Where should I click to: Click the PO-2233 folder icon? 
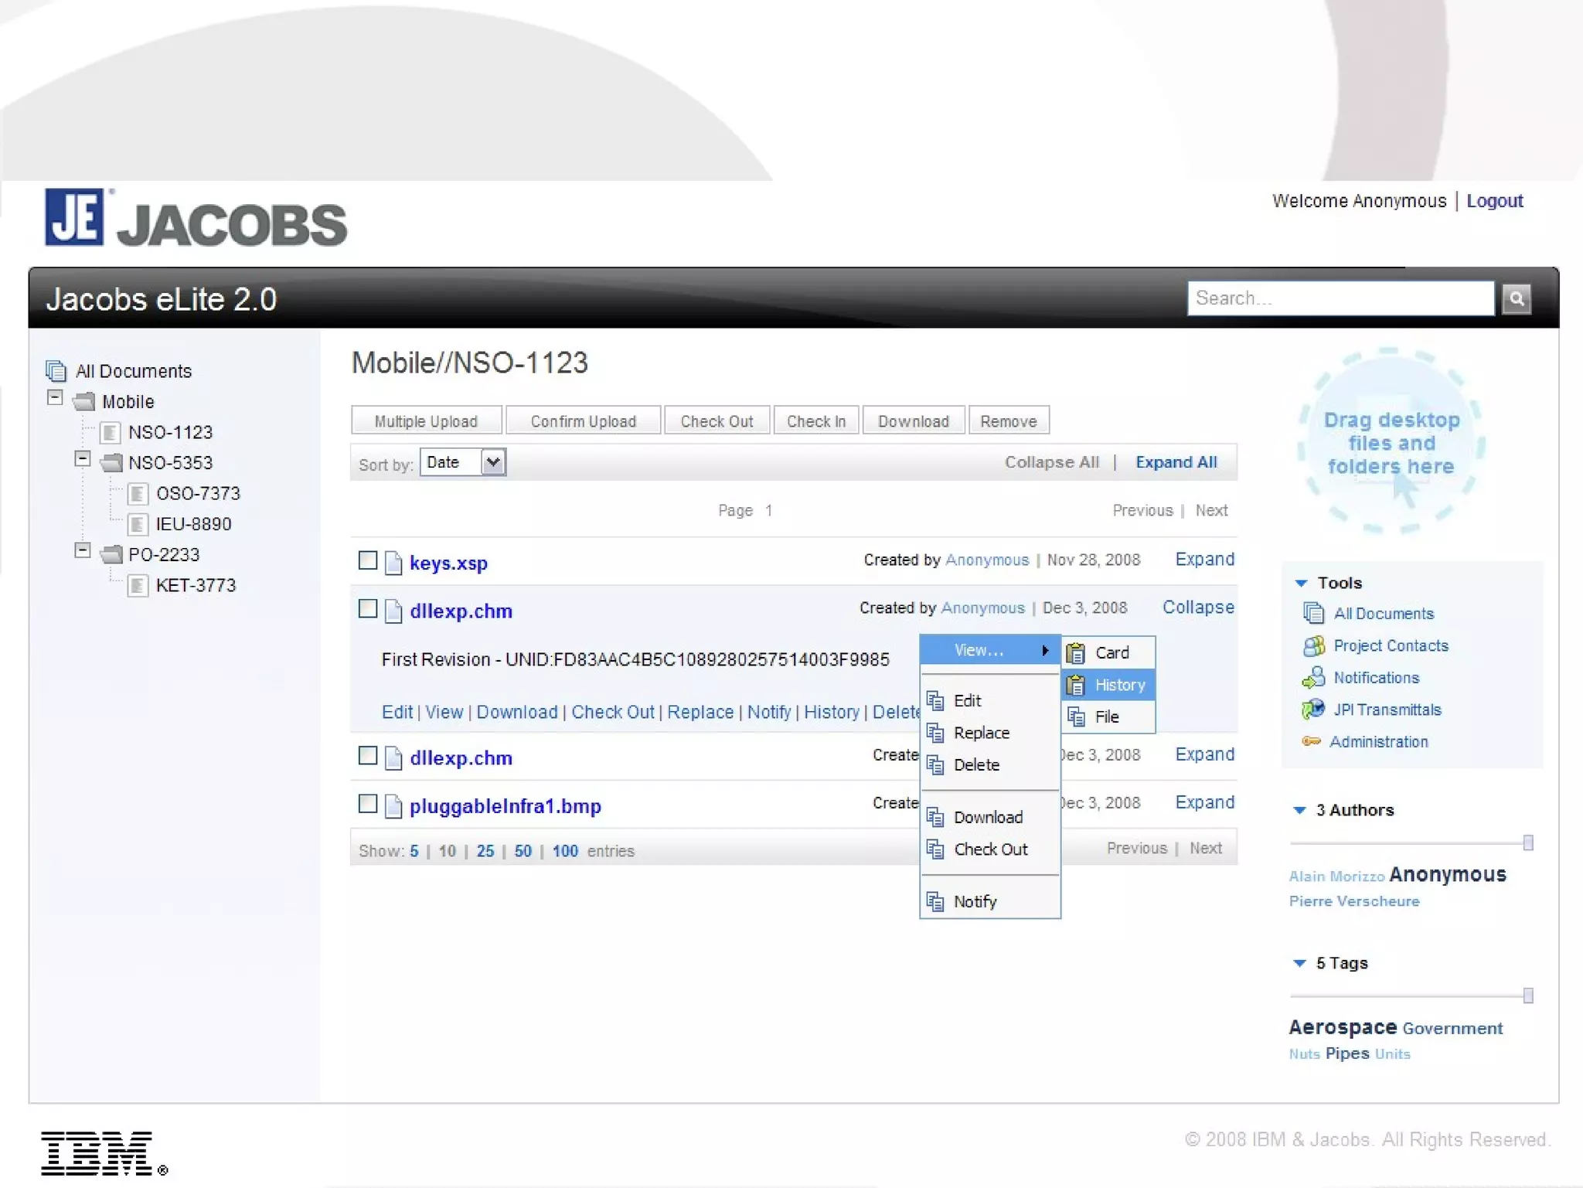112,554
